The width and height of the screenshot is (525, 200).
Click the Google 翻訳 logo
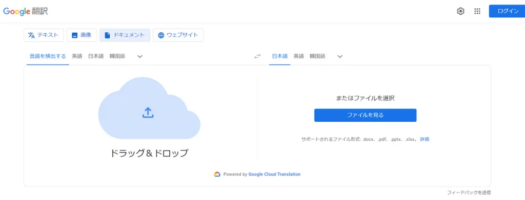26,11
